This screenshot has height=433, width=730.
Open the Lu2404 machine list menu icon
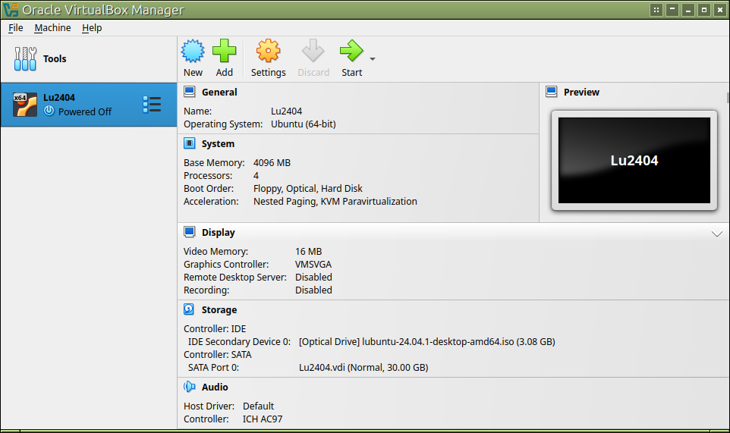coord(152,105)
